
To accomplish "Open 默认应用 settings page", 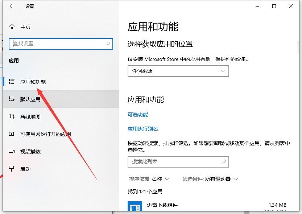I will pyautogui.click(x=61, y=99).
